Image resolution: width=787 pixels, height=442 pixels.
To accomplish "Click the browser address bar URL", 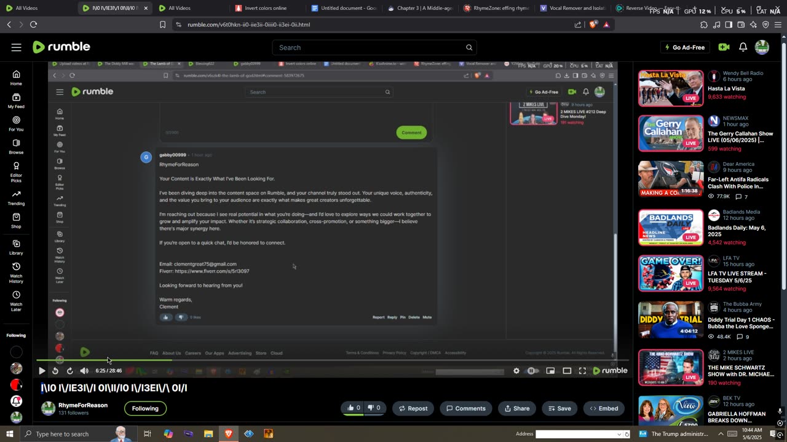I will (x=248, y=25).
